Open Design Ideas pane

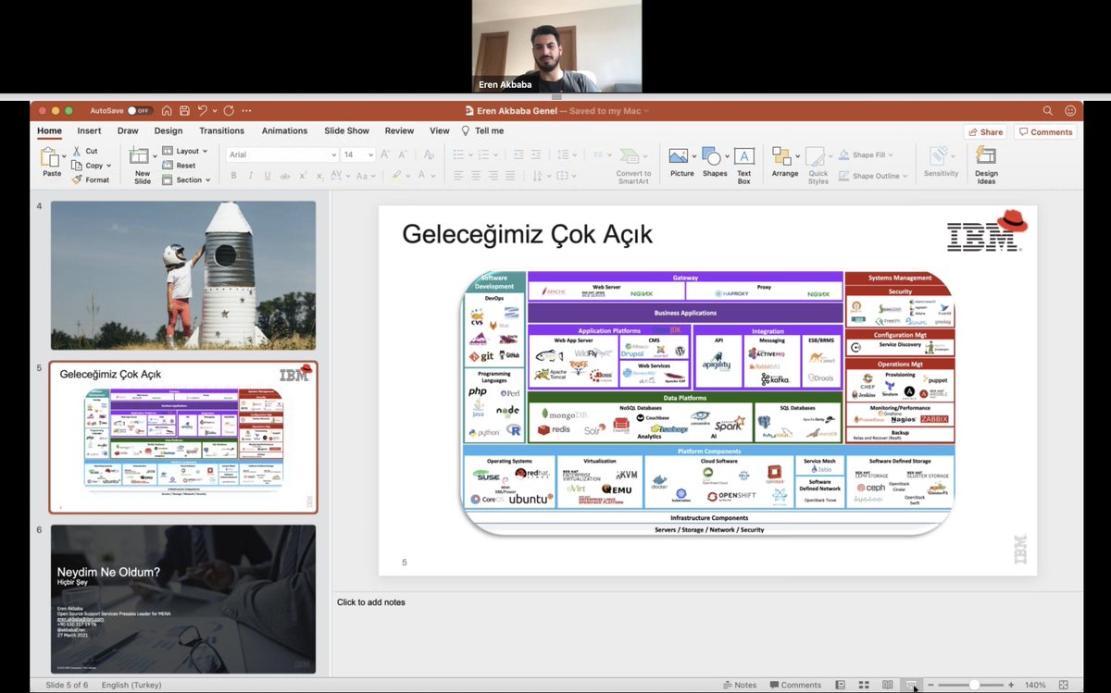click(986, 165)
